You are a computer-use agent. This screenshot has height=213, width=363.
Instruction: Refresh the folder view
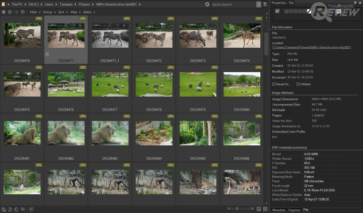pos(207,4)
